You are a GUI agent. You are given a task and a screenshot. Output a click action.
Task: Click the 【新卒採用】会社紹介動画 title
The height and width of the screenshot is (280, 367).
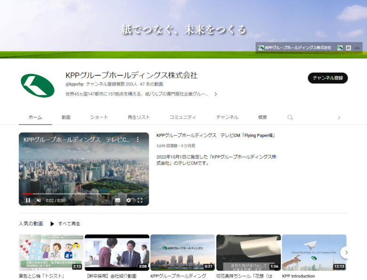(x=111, y=276)
